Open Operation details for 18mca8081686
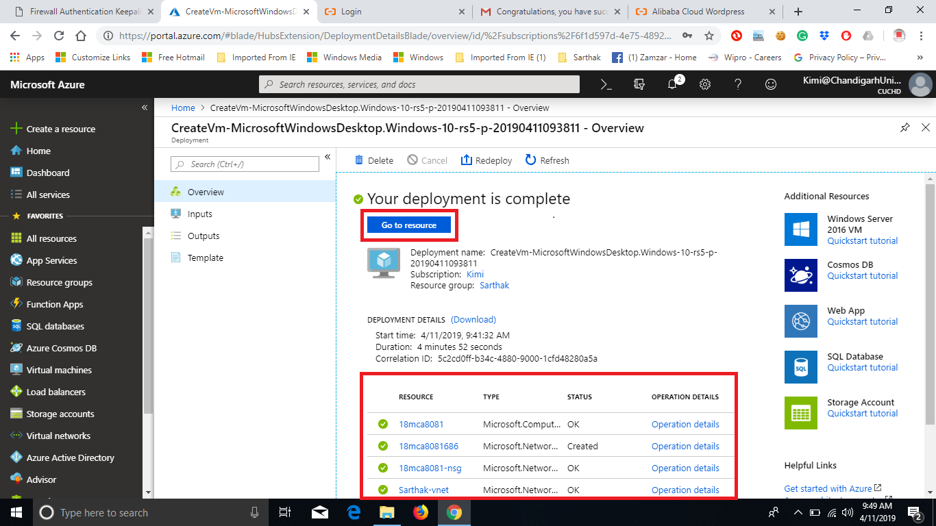Viewport: 936px width, 526px height. tap(685, 446)
